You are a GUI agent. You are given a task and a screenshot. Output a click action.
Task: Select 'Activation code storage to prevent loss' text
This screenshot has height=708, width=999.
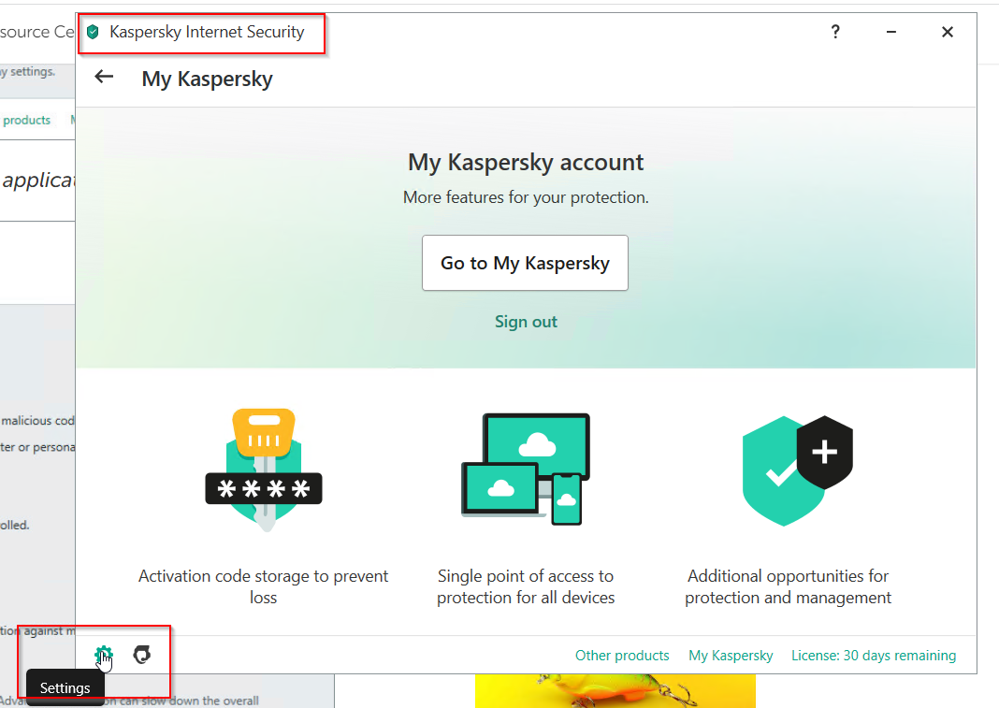coord(263,586)
